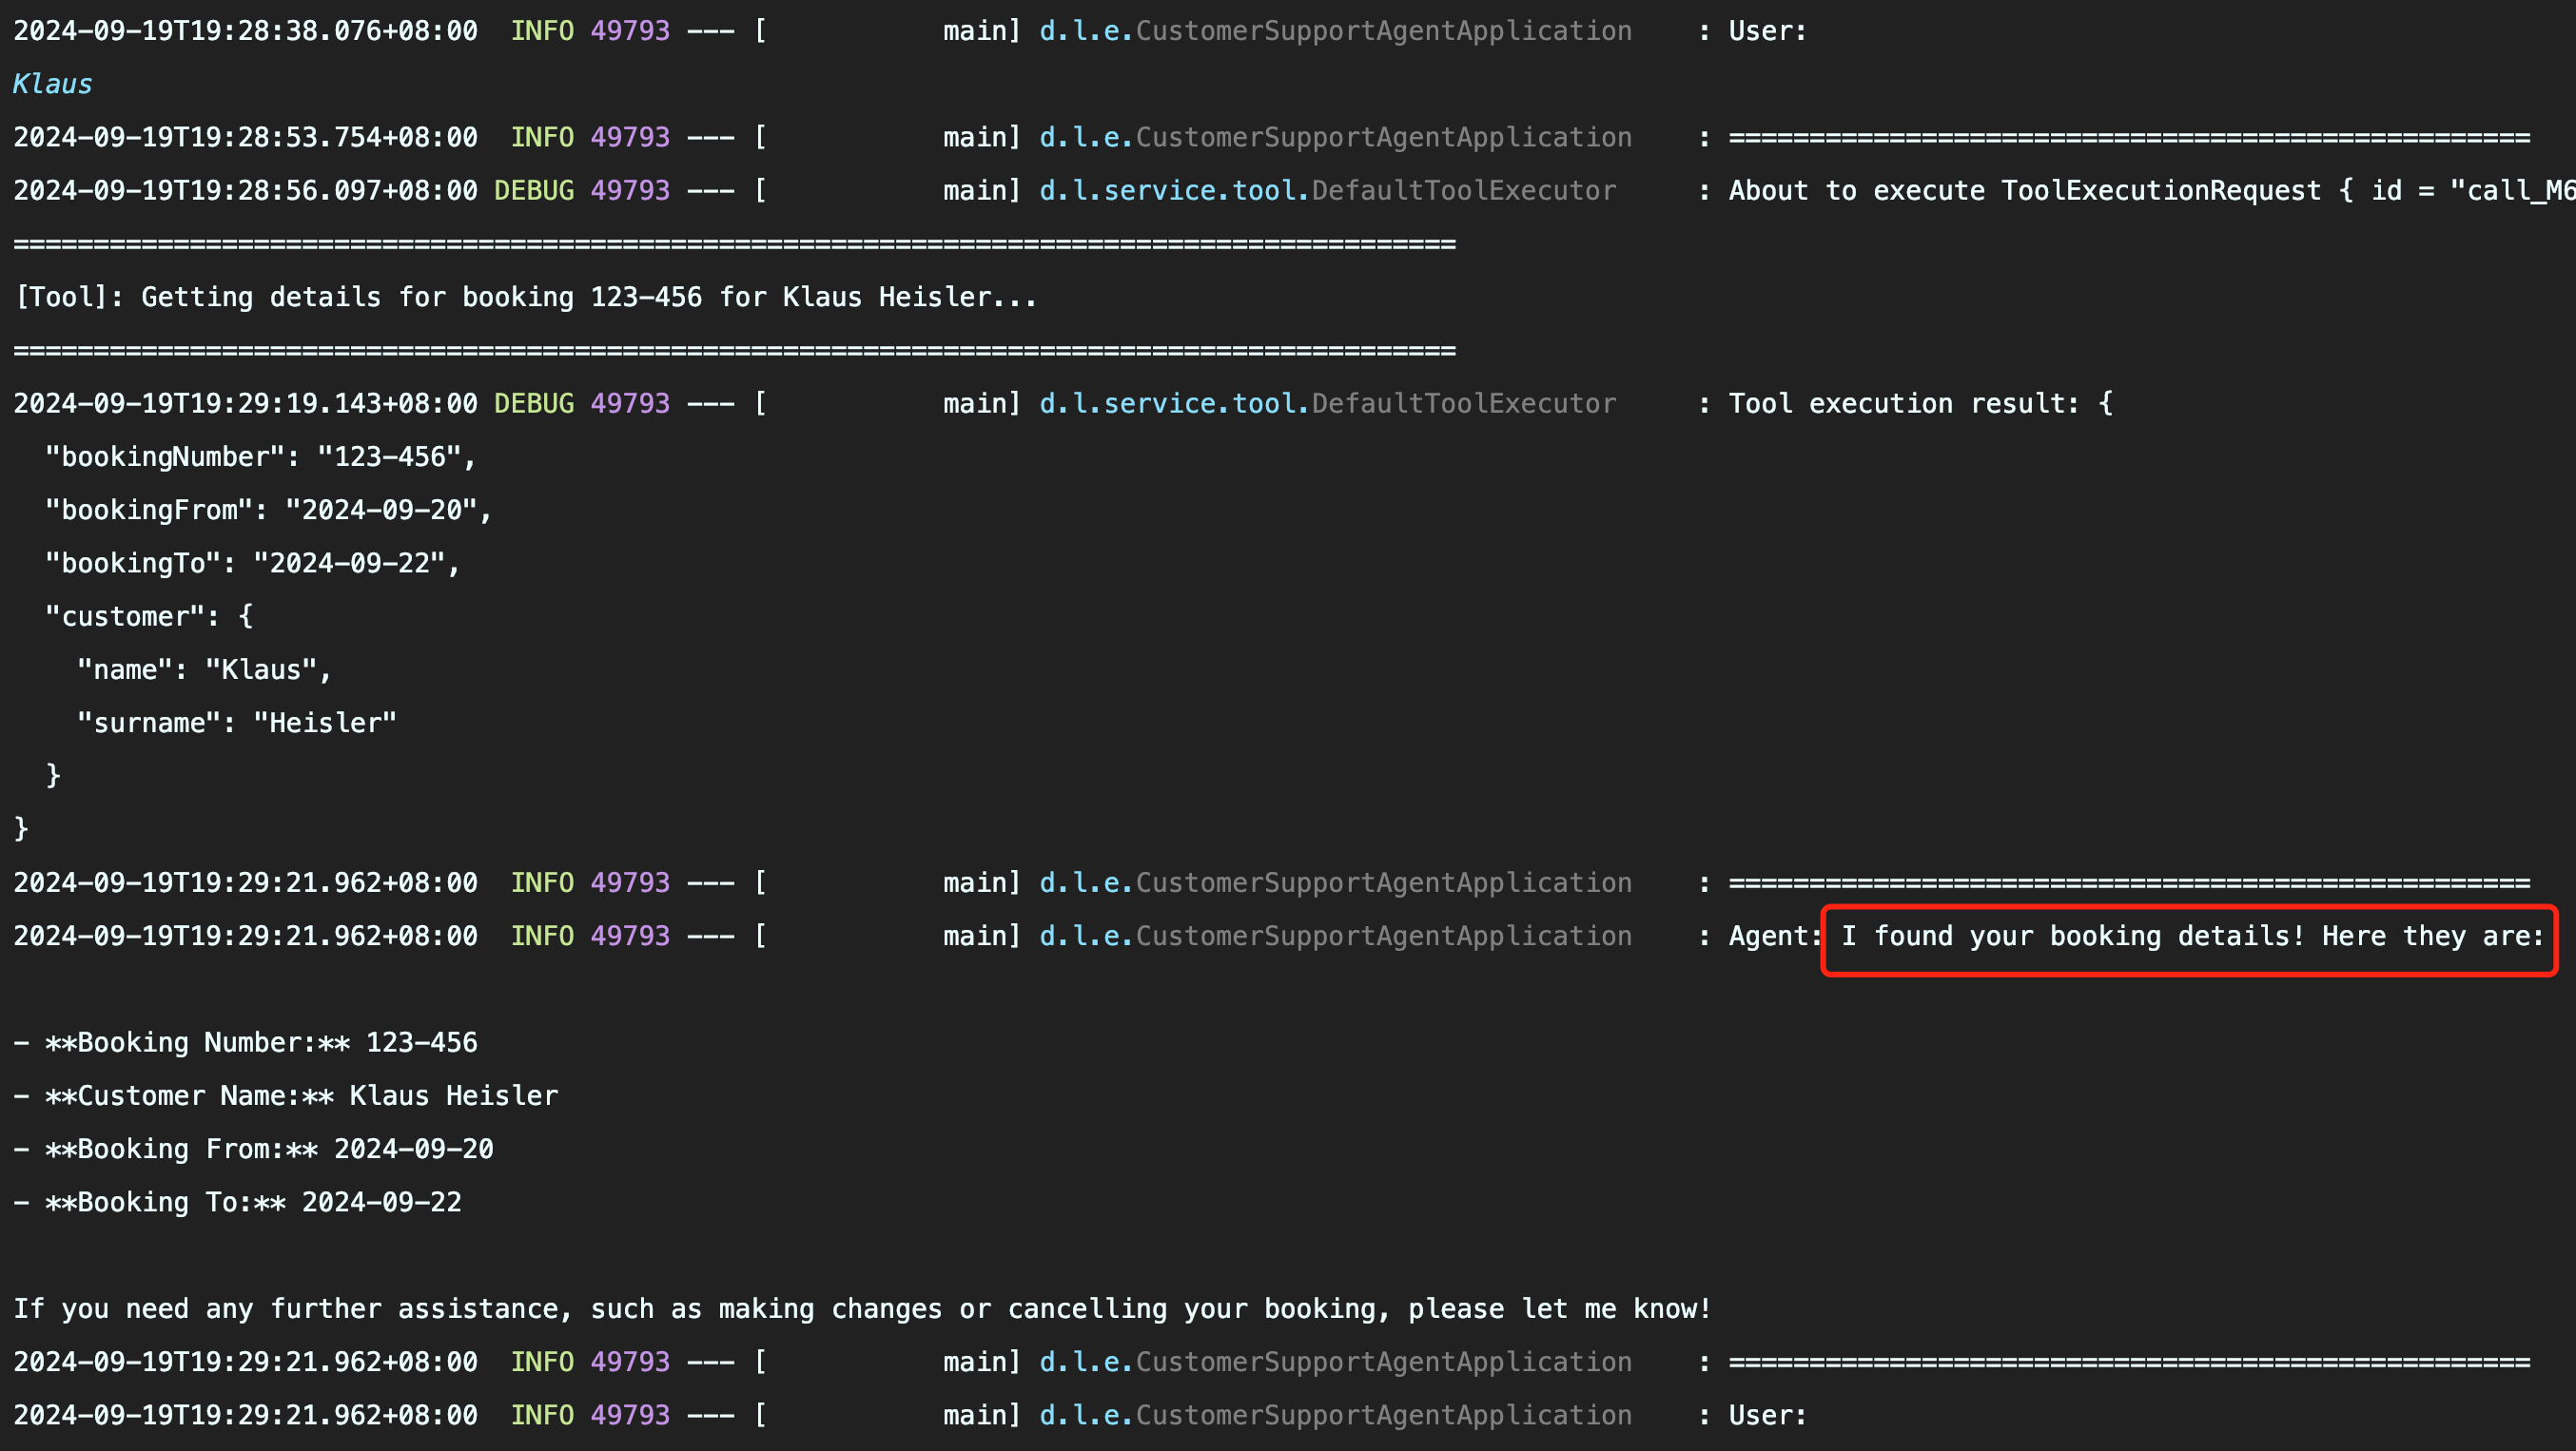2576x1451 pixels.
Task: Click 'Tool execution result: {' text
Action: click(1920, 404)
